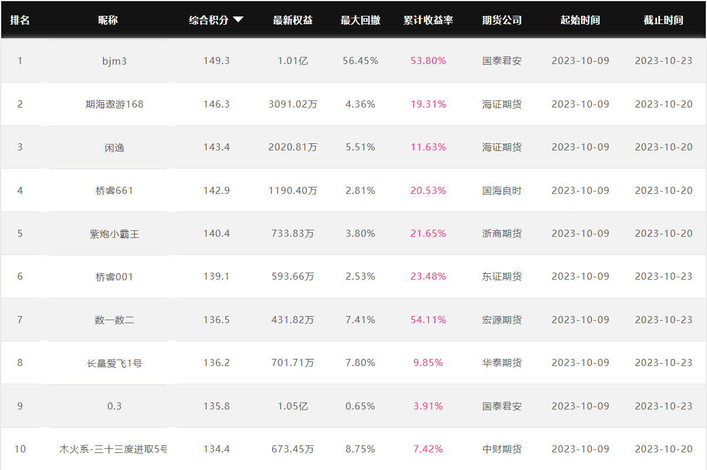Sort by the 综合积分 descending arrow
707x470 pixels.
click(238, 19)
